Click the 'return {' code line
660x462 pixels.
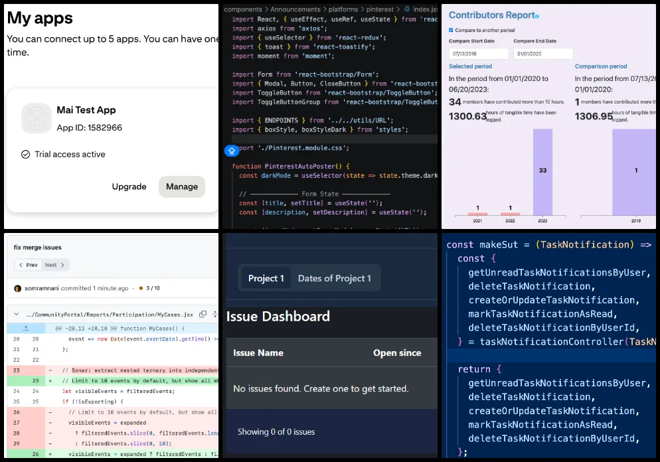pyautogui.click(x=479, y=369)
